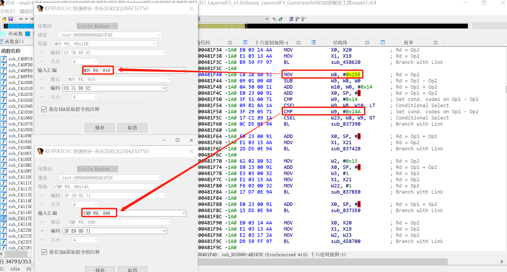Open encoding dropdown C8 71 80 52
The image size is (507, 272).
(164, 88)
